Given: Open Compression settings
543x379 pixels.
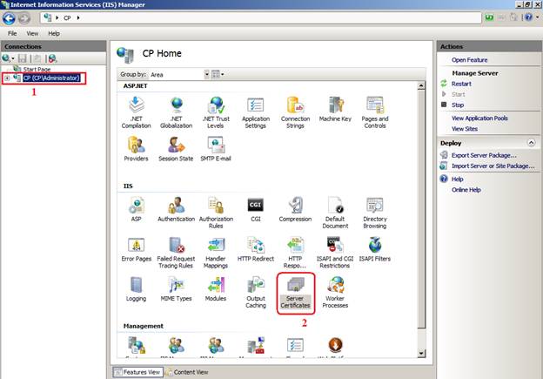Looking at the screenshot, I should (x=295, y=209).
